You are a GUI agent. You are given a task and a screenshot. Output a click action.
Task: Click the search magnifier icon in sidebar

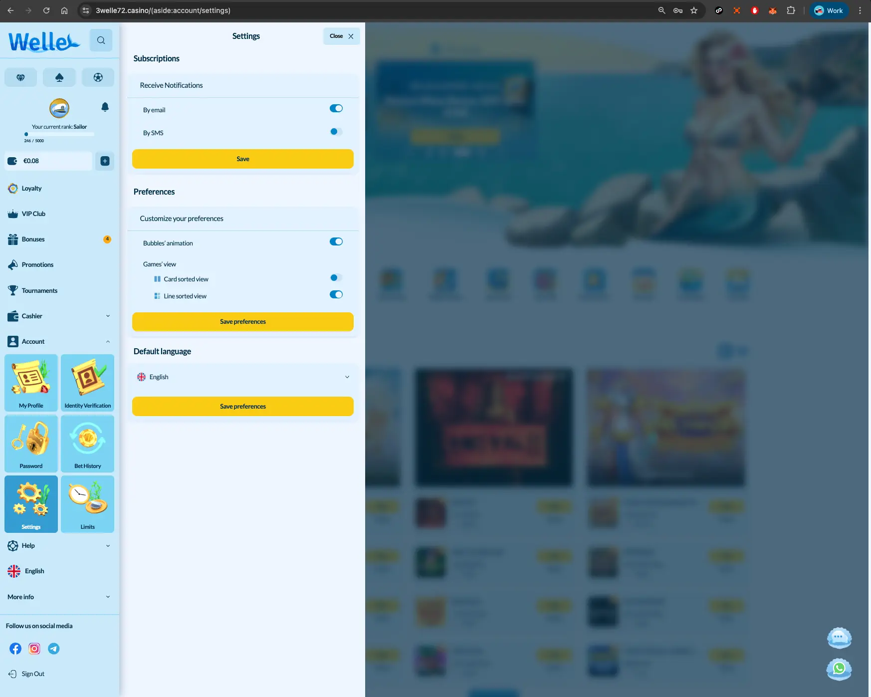tap(101, 40)
